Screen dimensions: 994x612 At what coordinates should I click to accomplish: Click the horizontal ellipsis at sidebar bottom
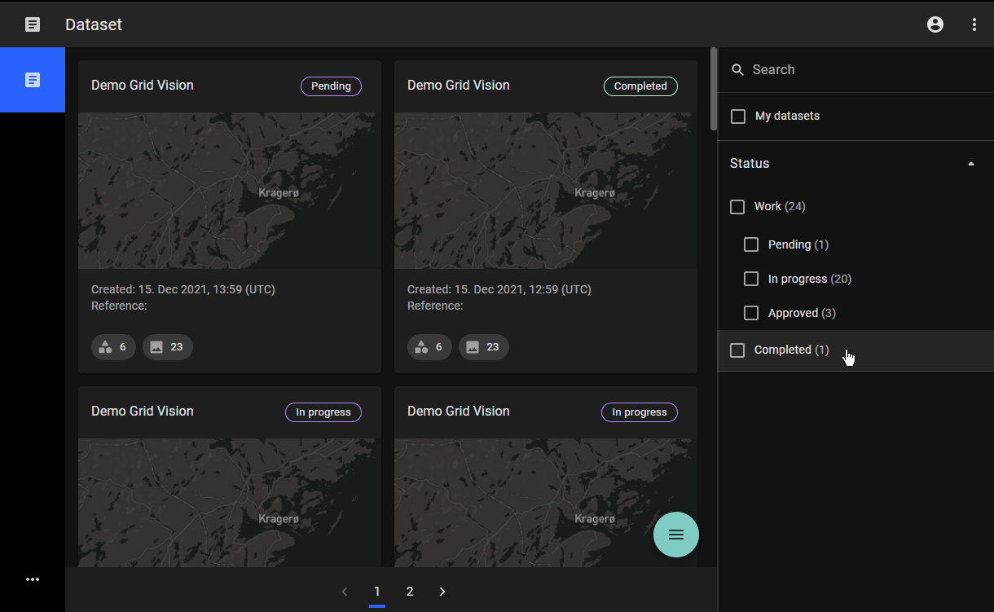(x=33, y=579)
